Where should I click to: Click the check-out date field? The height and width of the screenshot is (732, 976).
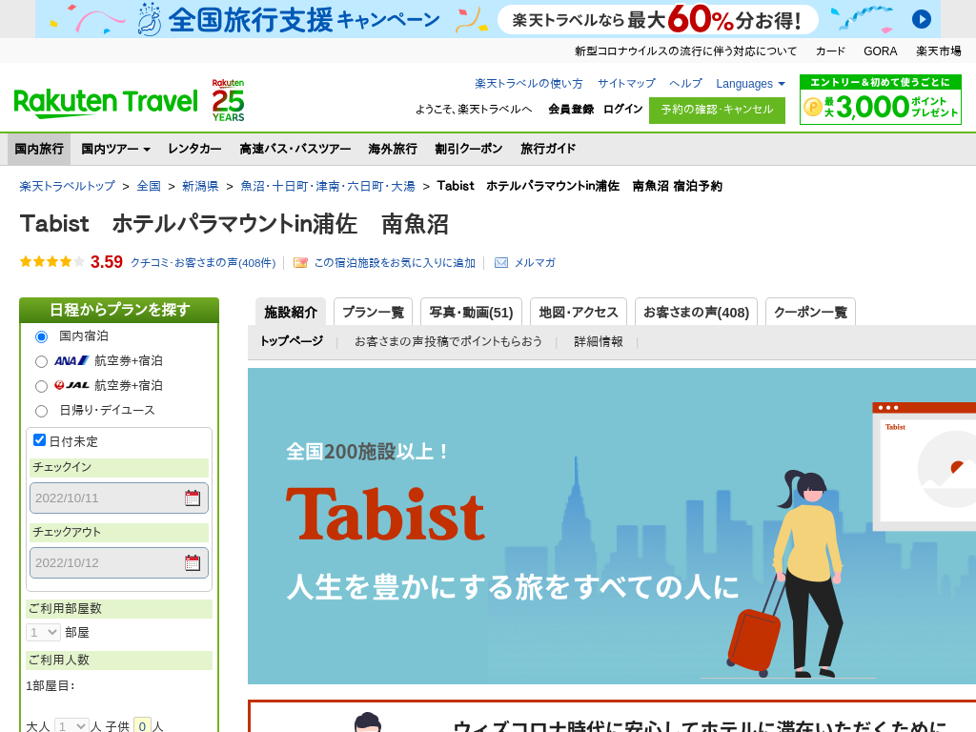click(x=119, y=562)
